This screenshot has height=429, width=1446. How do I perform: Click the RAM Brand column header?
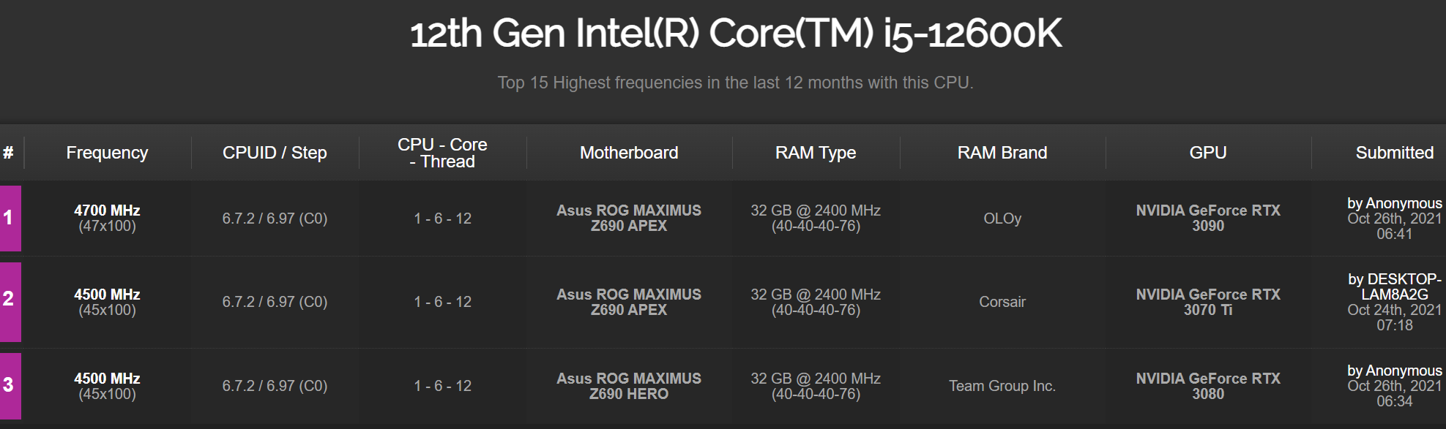(1002, 153)
